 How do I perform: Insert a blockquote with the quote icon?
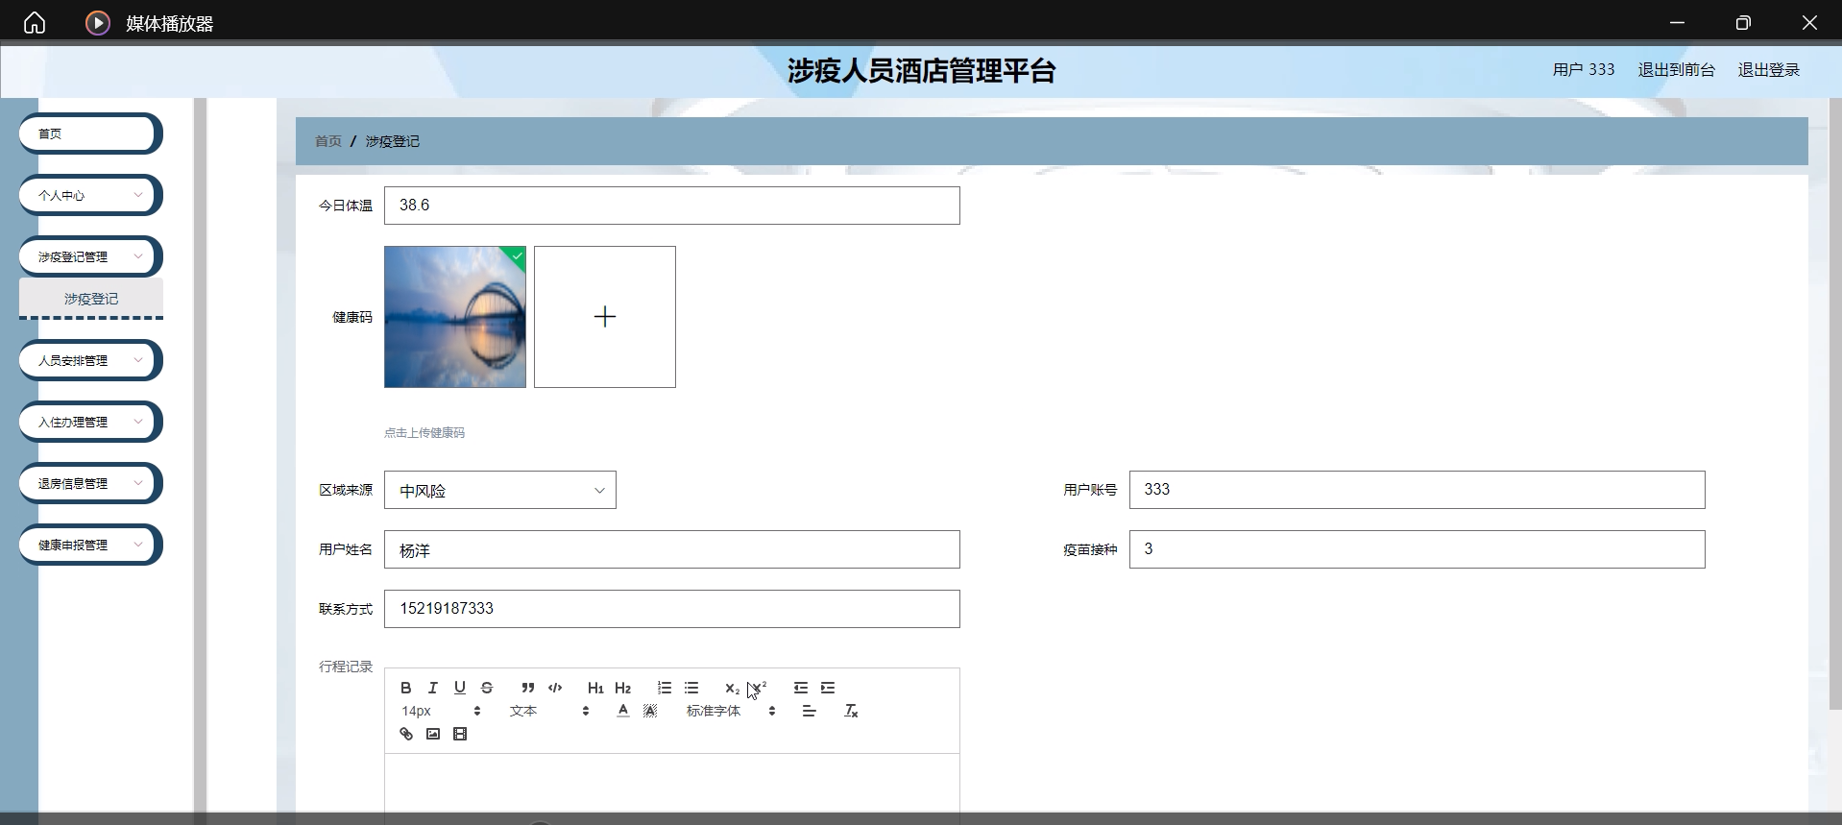tap(527, 688)
